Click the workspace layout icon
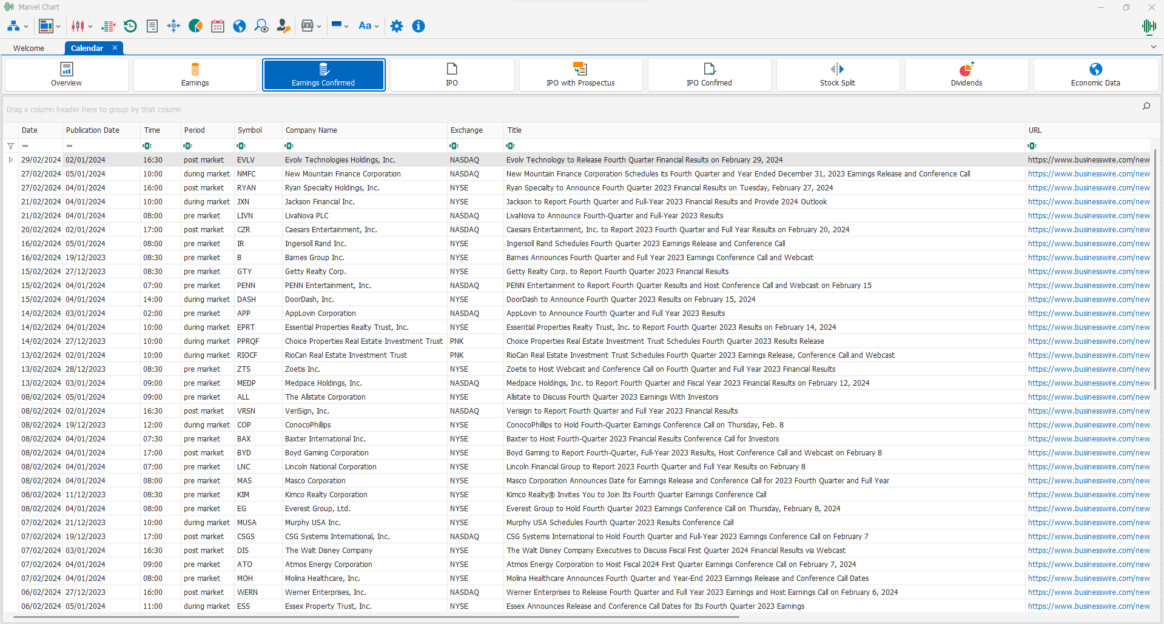The image size is (1164, 624). 46,26
